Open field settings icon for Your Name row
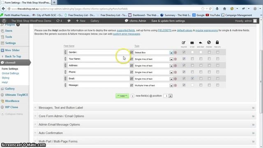 click(131, 59)
